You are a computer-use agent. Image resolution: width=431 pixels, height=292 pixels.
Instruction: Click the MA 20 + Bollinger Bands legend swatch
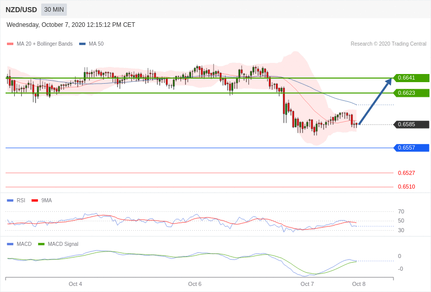[x=10, y=44]
